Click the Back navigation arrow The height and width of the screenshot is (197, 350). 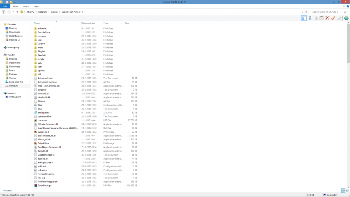(x=3, y=12)
